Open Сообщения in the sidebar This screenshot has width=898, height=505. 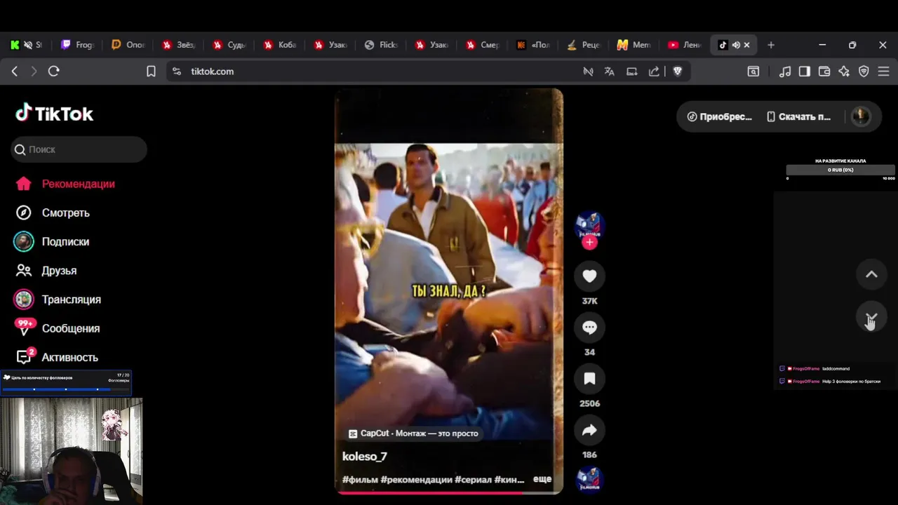click(x=57, y=328)
